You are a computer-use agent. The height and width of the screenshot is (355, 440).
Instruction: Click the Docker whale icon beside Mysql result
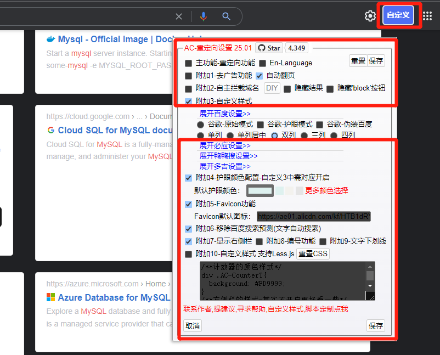(x=50, y=39)
